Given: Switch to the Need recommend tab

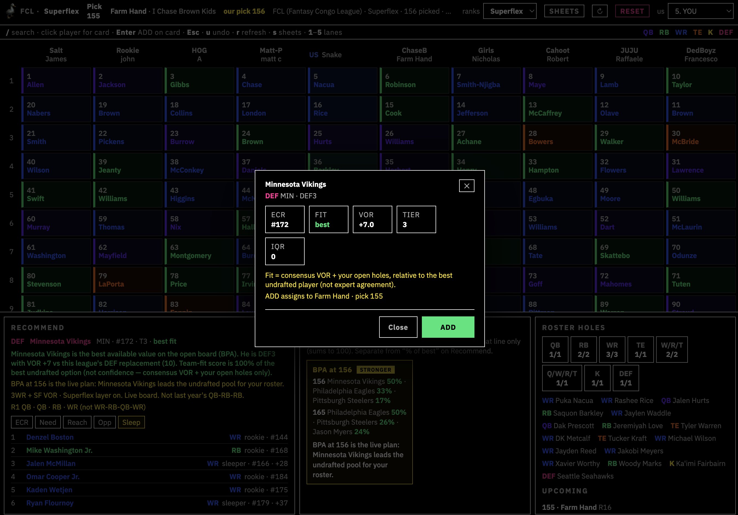Looking at the screenshot, I should click(x=48, y=422).
